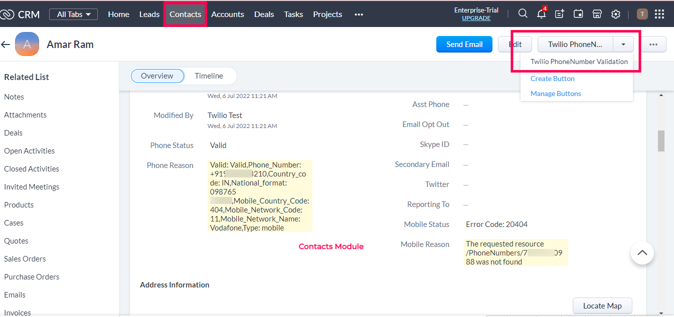Click the Edit button
Viewport: 674px width, 317px height.
515,44
